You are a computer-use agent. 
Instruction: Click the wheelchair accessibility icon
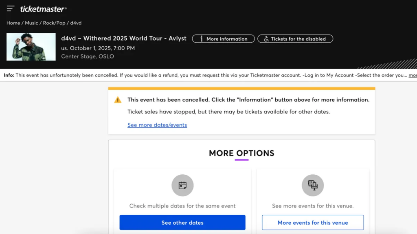266,39
